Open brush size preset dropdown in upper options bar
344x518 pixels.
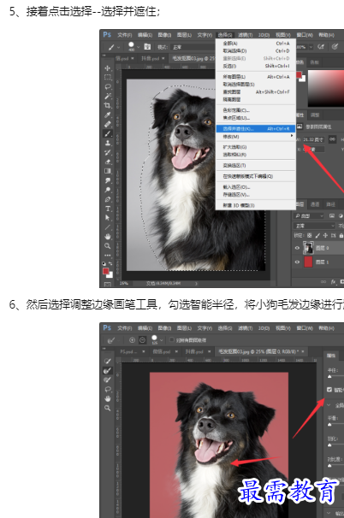click(139, 47)
